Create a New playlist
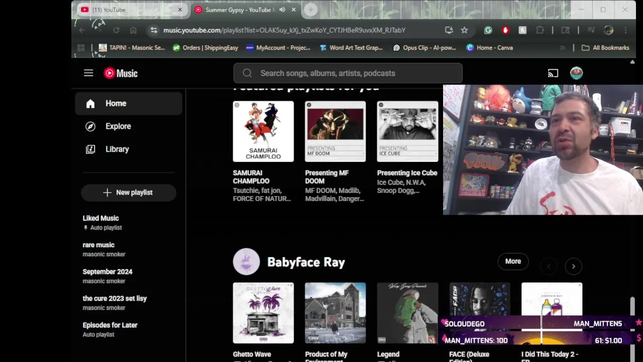The width and height of the screenshot is (643, 362). point(129,193)
